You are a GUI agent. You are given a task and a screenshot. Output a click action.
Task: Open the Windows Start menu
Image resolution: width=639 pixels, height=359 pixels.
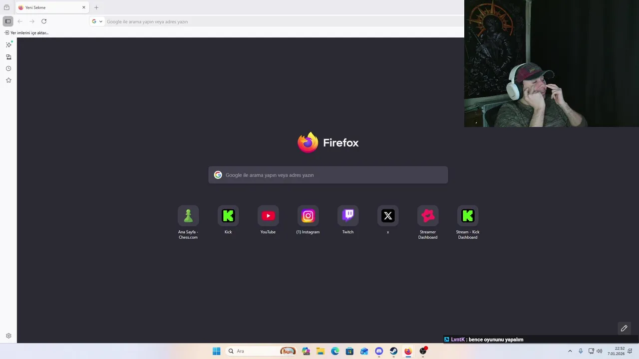click(216, 351)
